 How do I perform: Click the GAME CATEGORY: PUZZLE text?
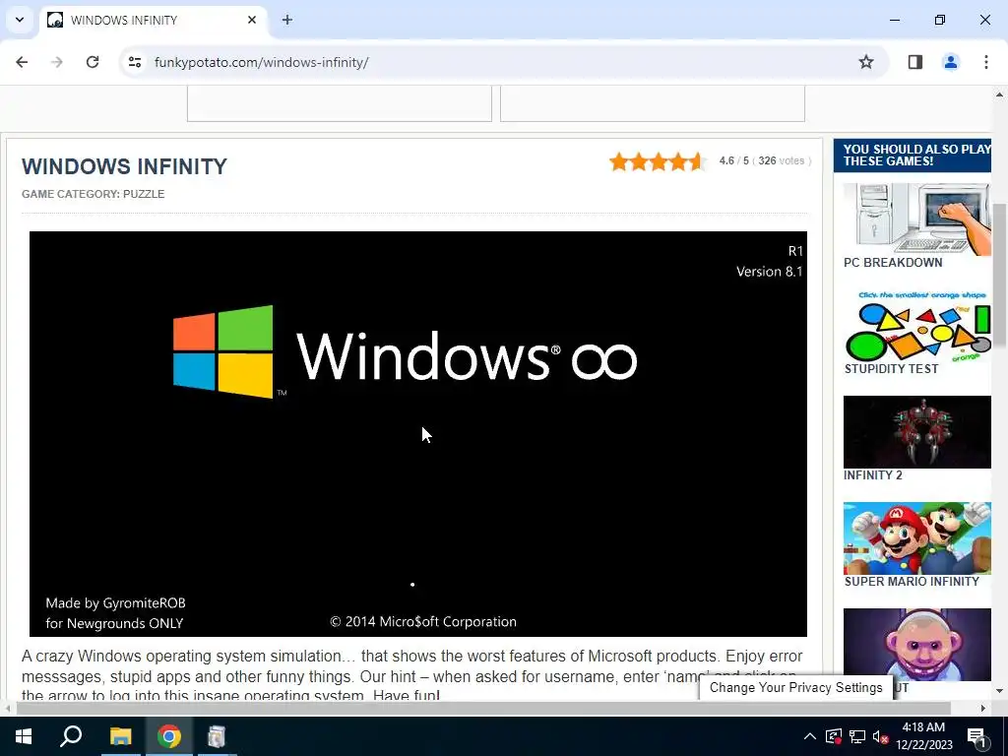click(x=93, y=194)
